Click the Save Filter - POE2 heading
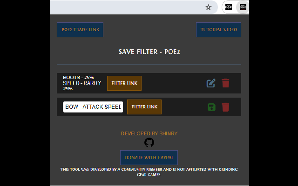 click(x=149, y=52)
